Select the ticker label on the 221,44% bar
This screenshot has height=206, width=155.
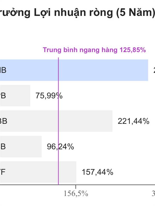pyautogui.click(x=4, y=121)
